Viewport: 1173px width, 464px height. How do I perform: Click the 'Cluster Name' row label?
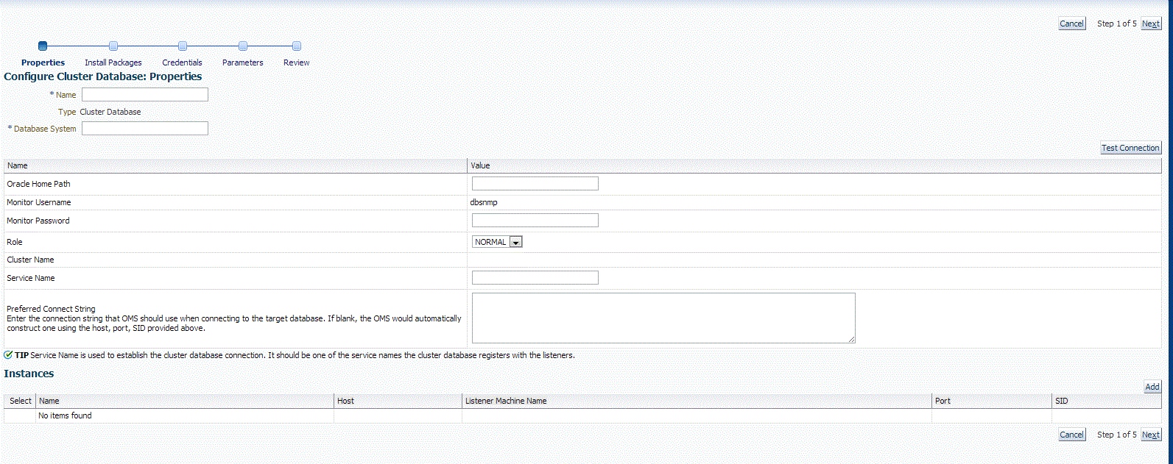coord(30,260)
